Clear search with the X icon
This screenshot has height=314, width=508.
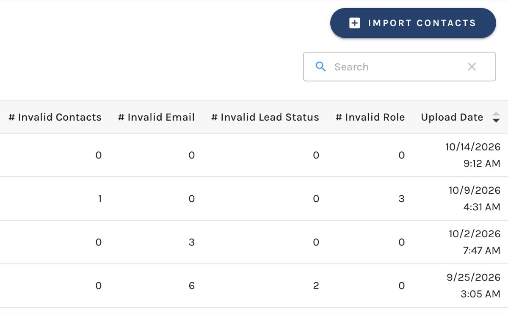pyautogui.click(x=472, y=67)
